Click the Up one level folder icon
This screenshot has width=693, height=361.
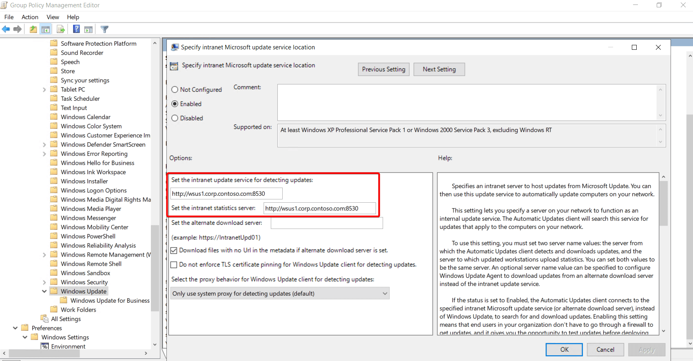[33, 29]
